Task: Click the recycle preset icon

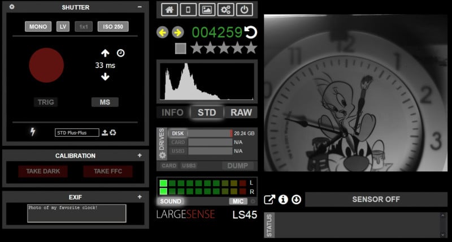Action: (x=112, y=132)
